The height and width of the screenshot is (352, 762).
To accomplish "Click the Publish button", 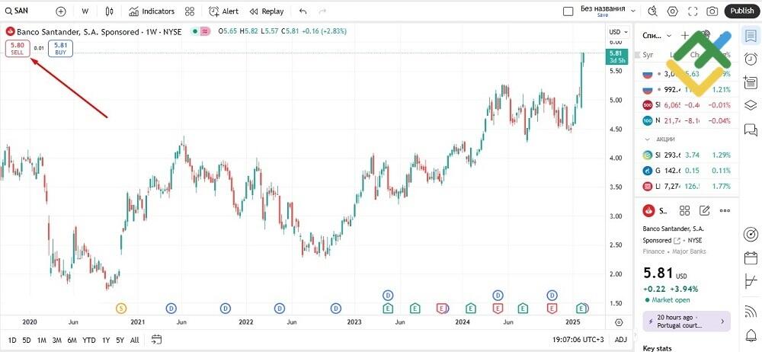I will pos(741,11).
